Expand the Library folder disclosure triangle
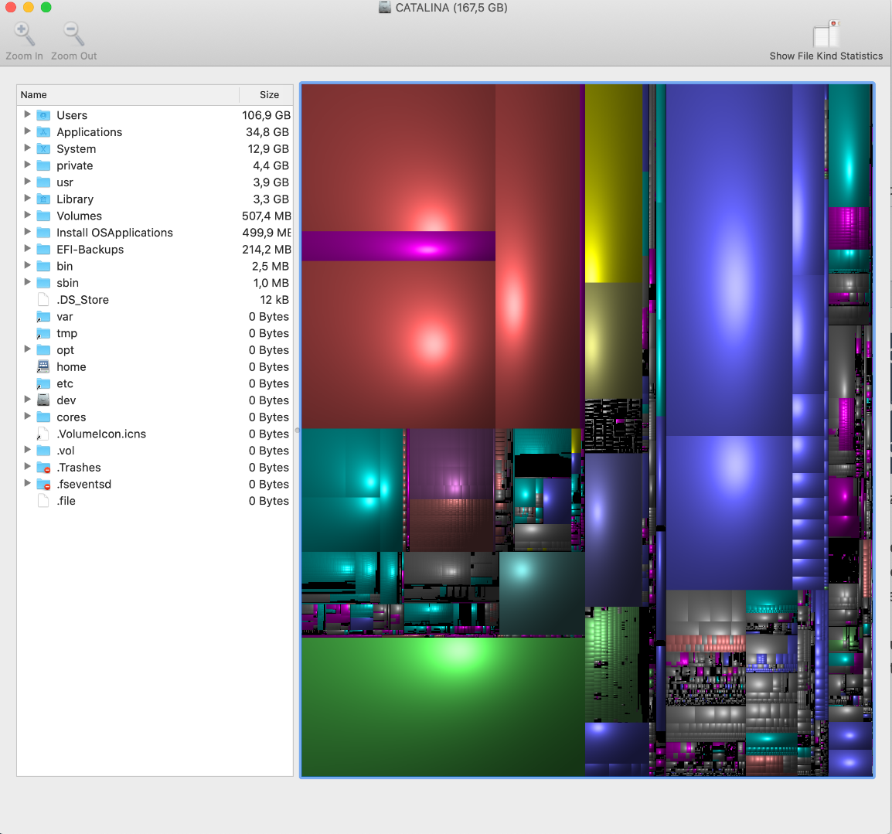 28,199
